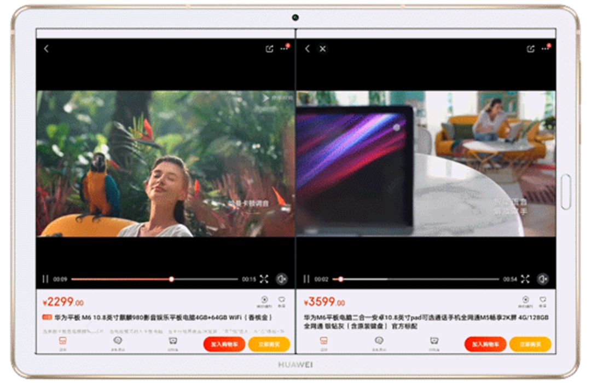Share the ¥2299 product in the left pane
Viewport: 591px width, 383px height.
[x=269, y=49]
